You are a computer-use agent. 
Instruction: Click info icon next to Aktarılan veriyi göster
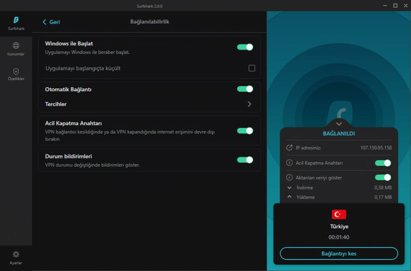(289, 177)
